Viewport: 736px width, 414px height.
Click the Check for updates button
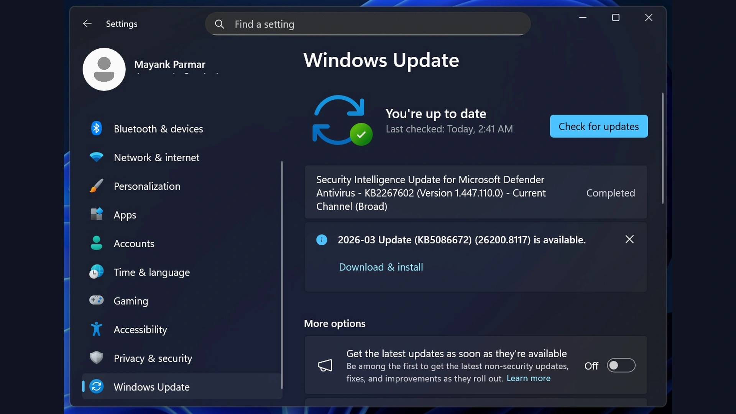click(599, 126)
